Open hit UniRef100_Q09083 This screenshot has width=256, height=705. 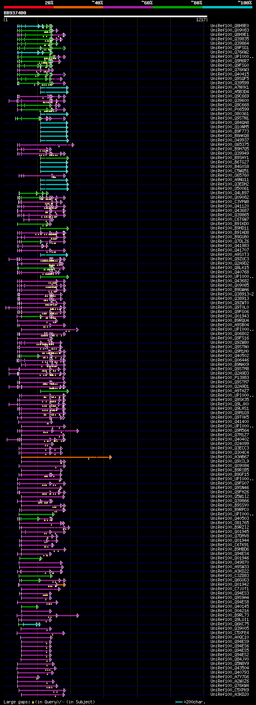click(230, 30)
